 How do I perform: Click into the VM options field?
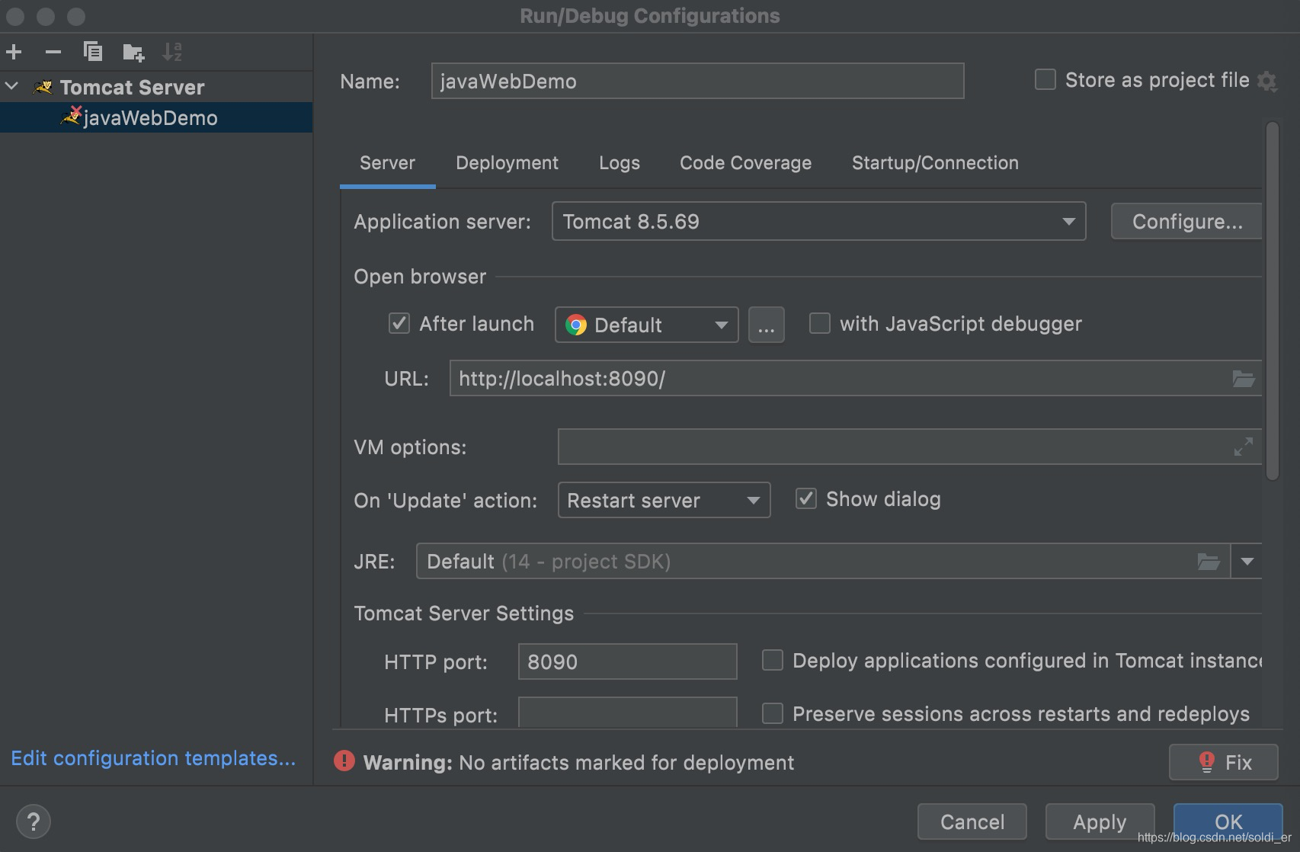[909, 447]
